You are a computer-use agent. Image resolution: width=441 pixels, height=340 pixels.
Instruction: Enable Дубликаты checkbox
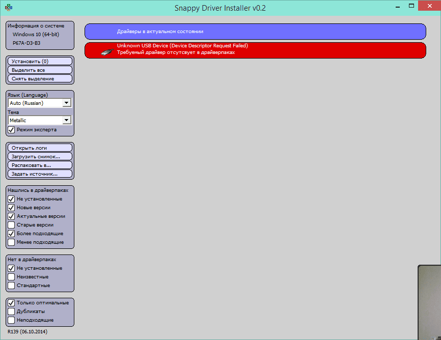[11, 311]
